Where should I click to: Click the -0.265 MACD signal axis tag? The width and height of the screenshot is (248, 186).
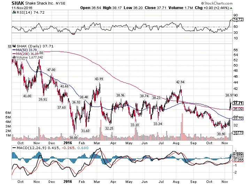click(238, 160)
